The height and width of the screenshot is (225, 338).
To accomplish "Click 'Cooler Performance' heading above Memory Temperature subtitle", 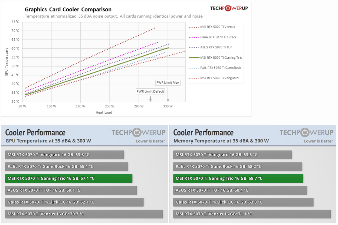I will tap(203, 133).
